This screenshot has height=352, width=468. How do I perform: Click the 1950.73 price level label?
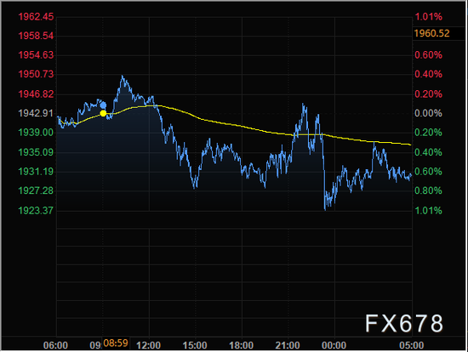click(x=36, y=74)
